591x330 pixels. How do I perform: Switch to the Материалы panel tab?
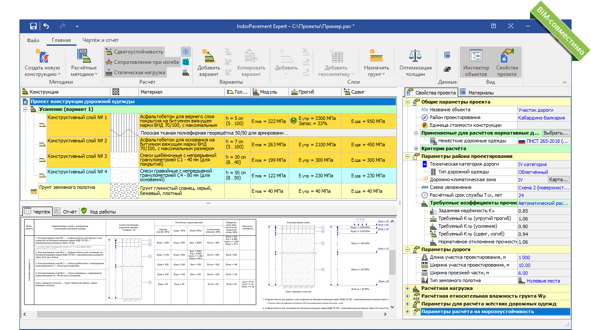[x=477, y=92]
